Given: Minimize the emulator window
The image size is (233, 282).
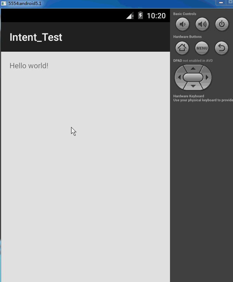Looking at the screenshot, I should (x=221, y=2).
